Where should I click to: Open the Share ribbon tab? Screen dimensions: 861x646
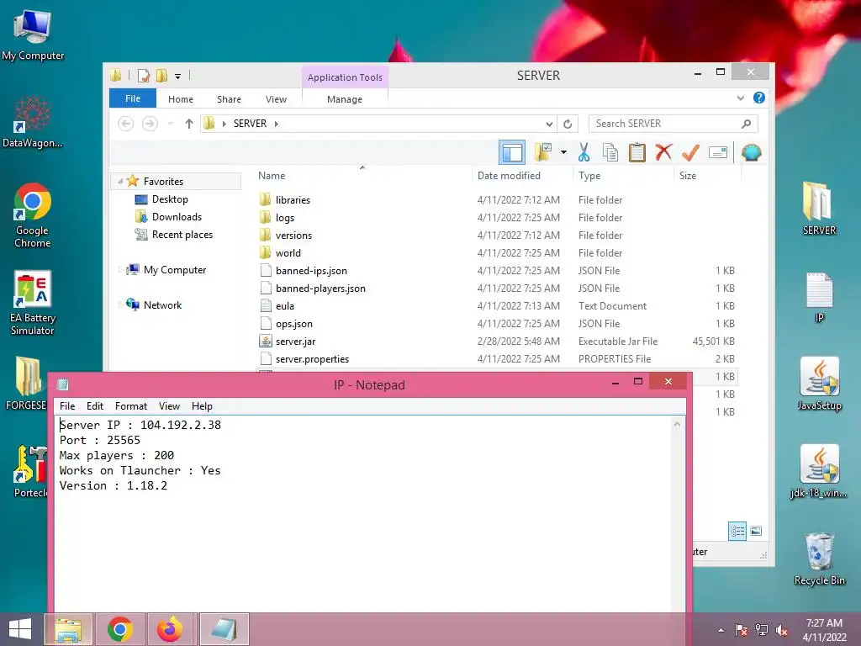pyautogui.click(x=229, y=99)
